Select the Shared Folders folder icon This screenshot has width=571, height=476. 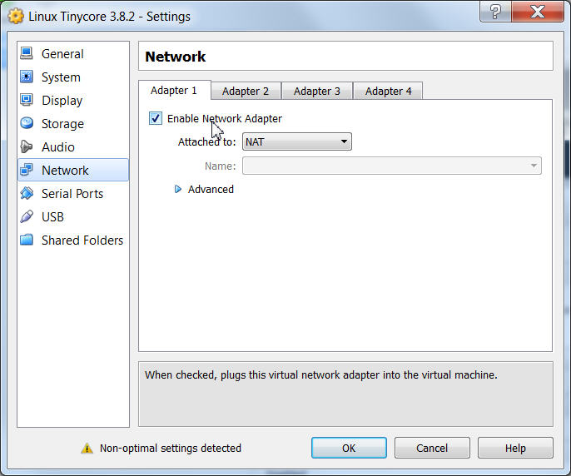tap(27, 240)
